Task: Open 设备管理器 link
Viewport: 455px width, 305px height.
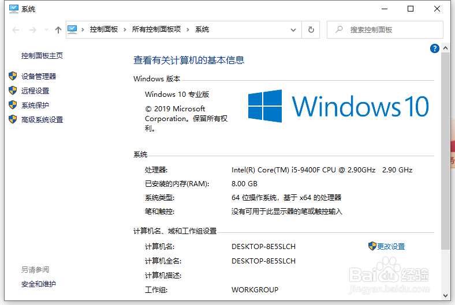Action: (39, 77)
